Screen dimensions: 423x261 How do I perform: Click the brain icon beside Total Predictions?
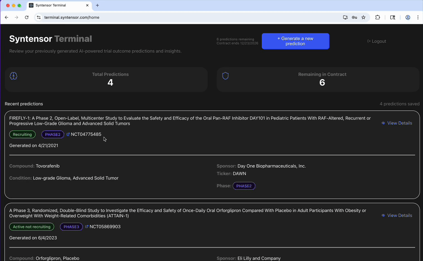coord(13,76)
